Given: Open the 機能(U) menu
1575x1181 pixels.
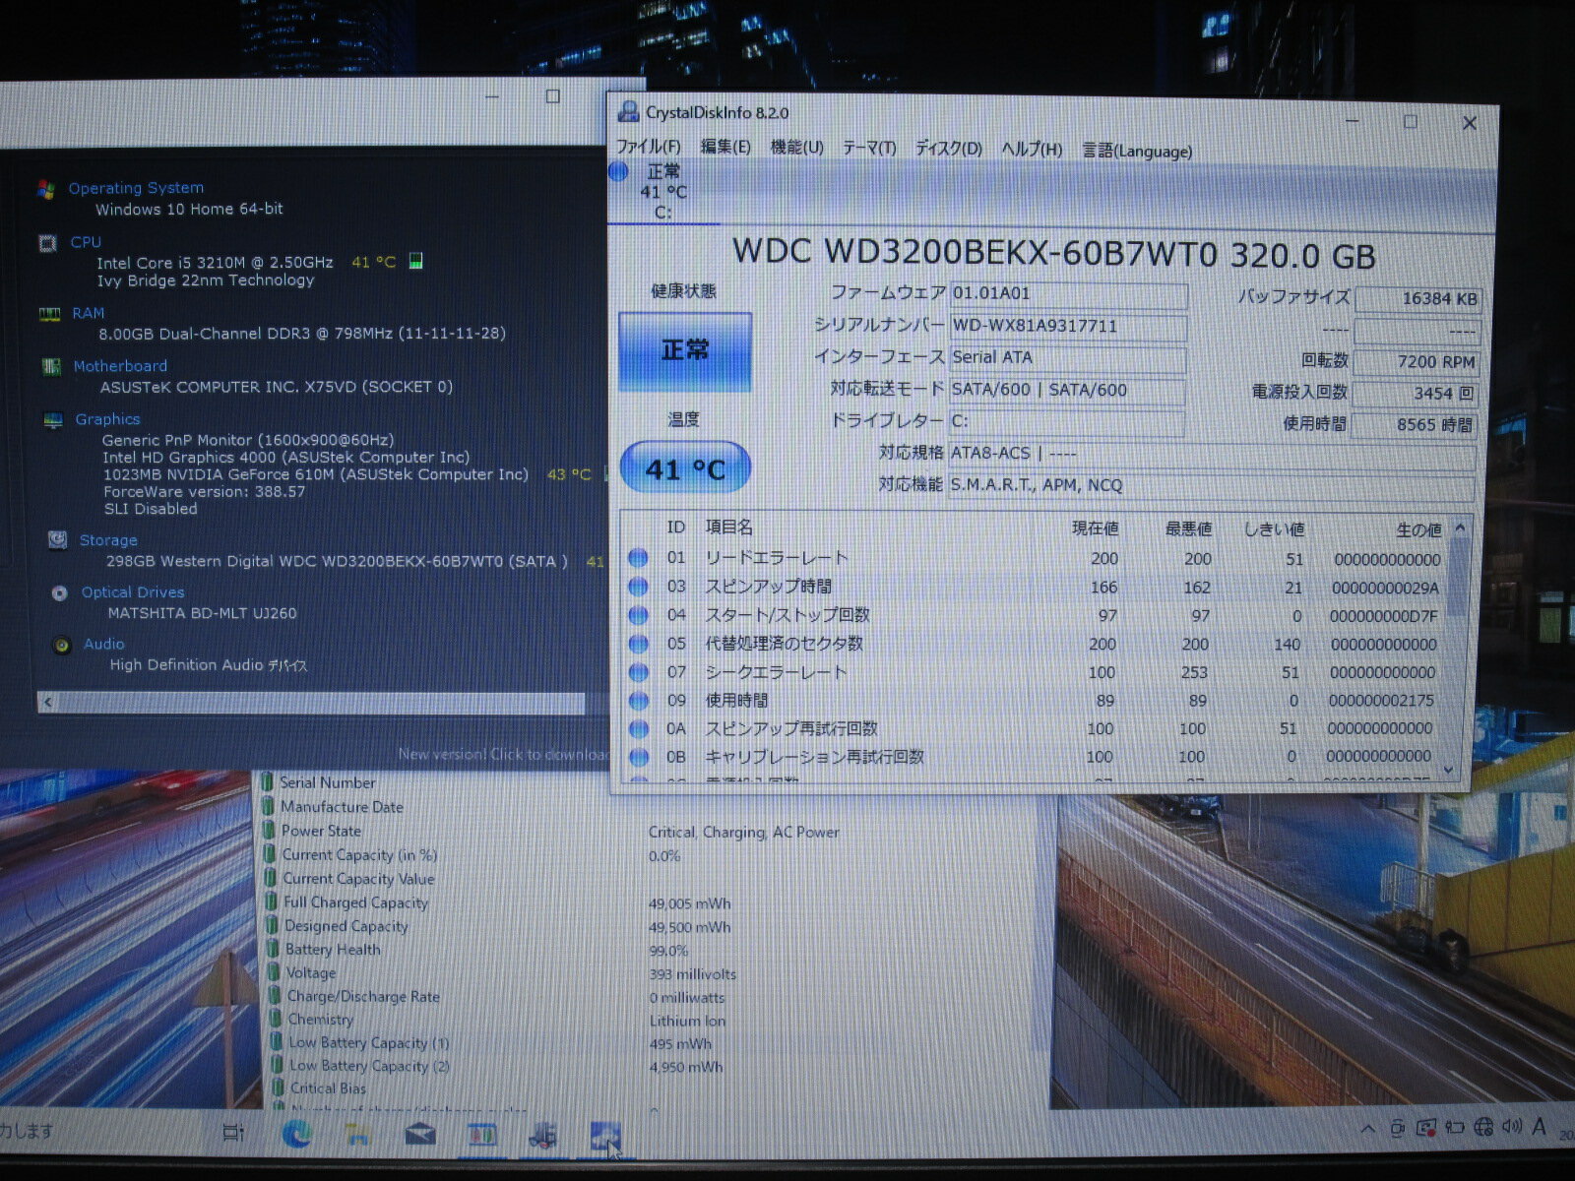Looking at the screenshot, I should coord(796,148).
